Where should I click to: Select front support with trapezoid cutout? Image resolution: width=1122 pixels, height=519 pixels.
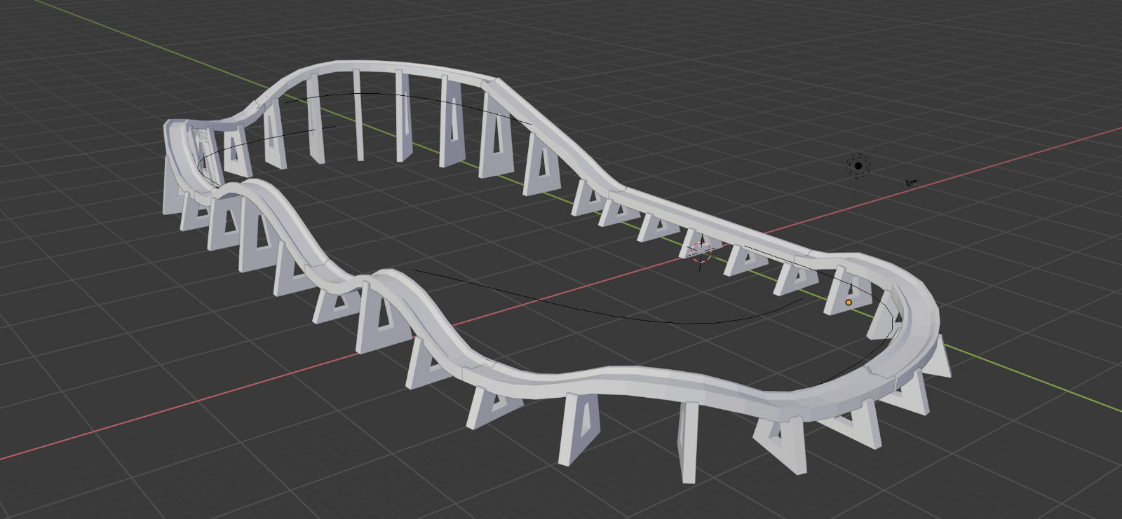[x=580, y=427]
